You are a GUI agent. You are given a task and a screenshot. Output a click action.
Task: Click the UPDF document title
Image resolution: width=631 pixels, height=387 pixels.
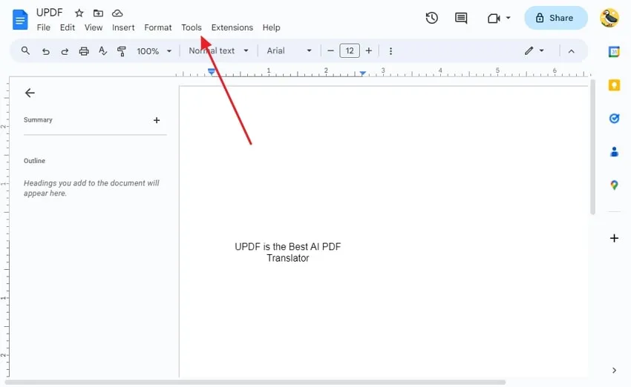point(50,13)
